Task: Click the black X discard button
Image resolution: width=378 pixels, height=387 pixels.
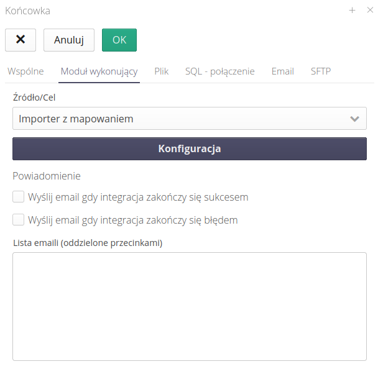Action: coord(21,40)
